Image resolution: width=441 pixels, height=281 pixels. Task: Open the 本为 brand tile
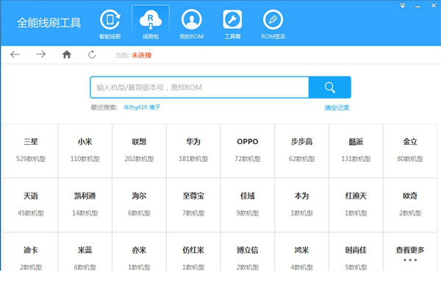pyautogui.click(x=302, y=205)
